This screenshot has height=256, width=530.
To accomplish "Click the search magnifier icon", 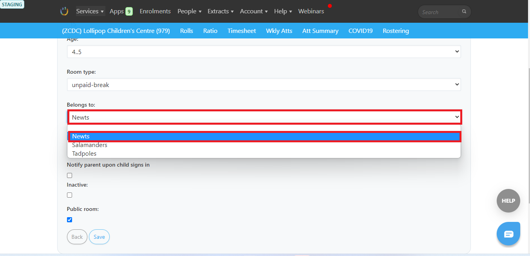I will 464,12.
